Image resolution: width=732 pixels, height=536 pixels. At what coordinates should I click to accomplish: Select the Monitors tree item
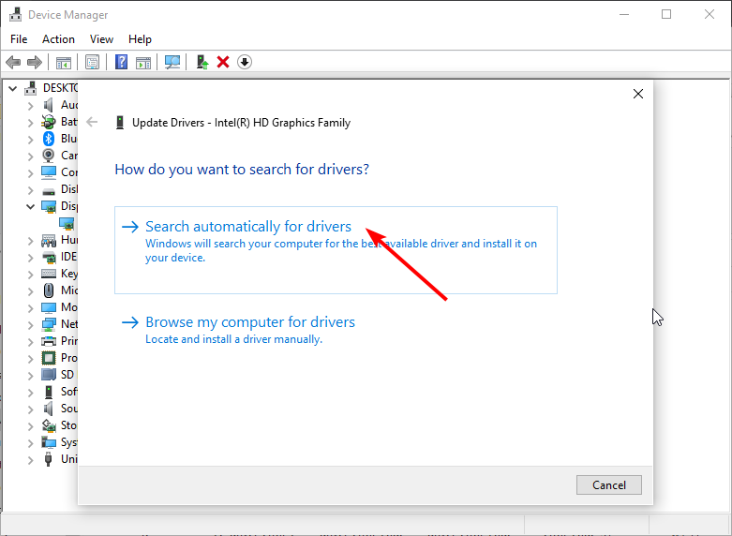69,307
